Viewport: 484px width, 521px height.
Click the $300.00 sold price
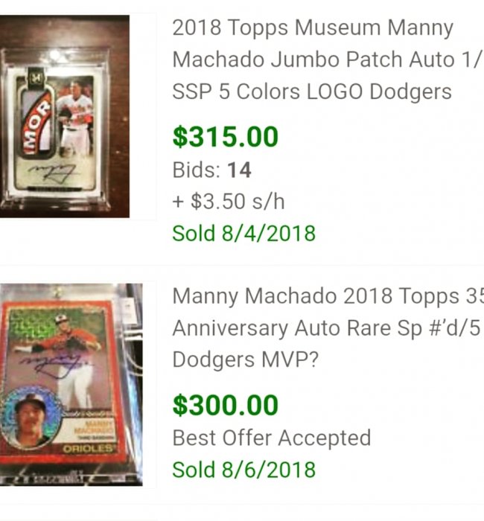[x=226, y=406]
